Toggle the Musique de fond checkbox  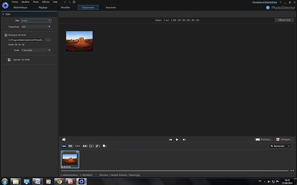click(x=6, y=35)
